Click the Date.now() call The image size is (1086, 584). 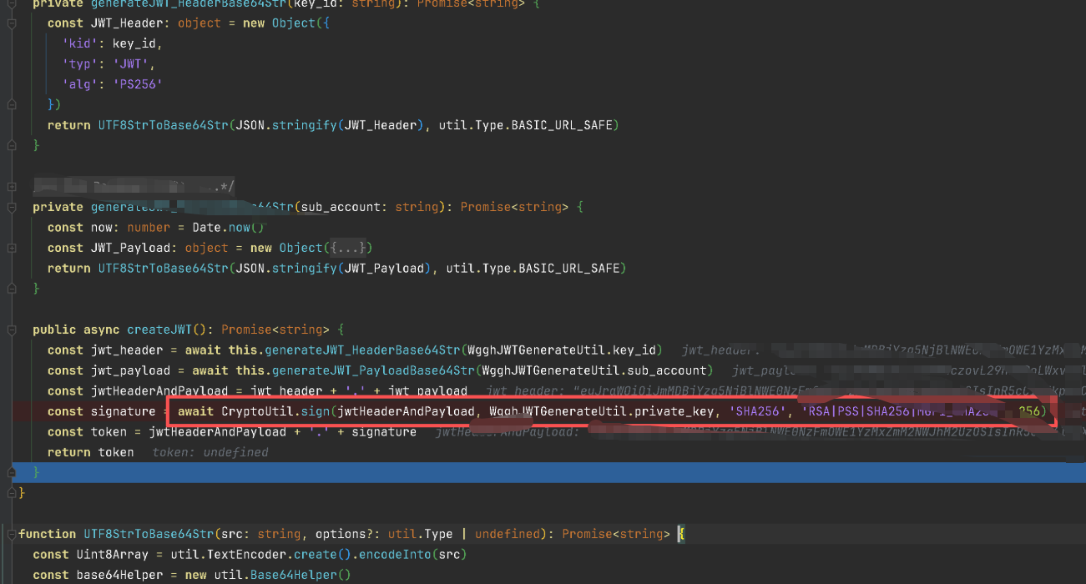[x=218, y=227]
